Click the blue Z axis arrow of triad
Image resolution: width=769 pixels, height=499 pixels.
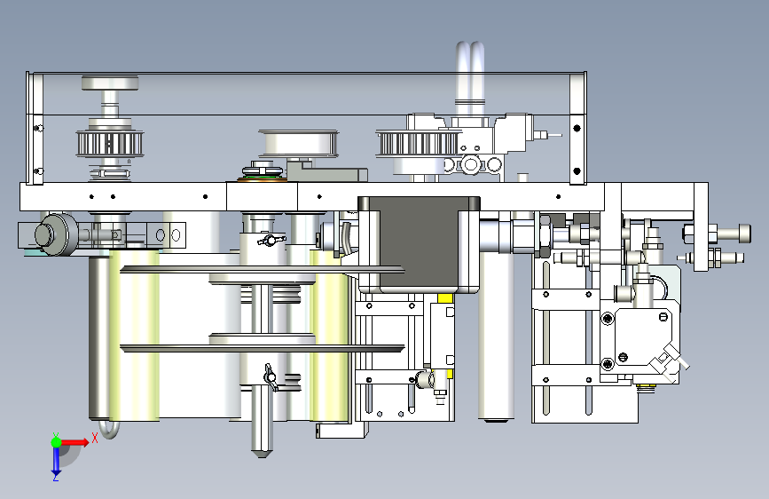click(56, 461)
